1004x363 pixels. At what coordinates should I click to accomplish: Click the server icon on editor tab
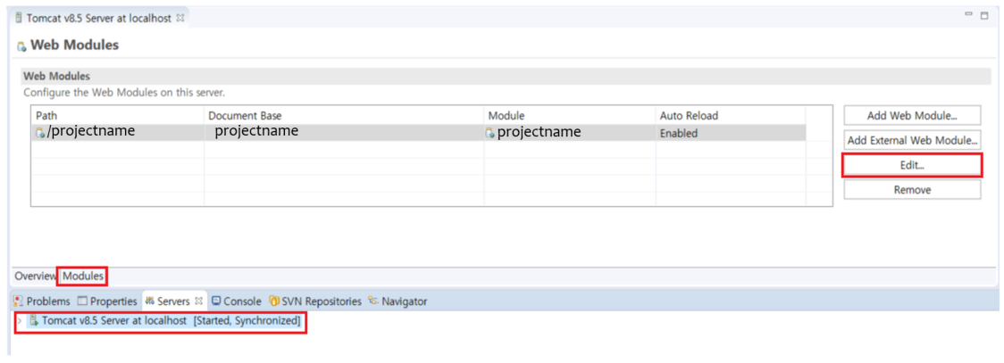19,18
